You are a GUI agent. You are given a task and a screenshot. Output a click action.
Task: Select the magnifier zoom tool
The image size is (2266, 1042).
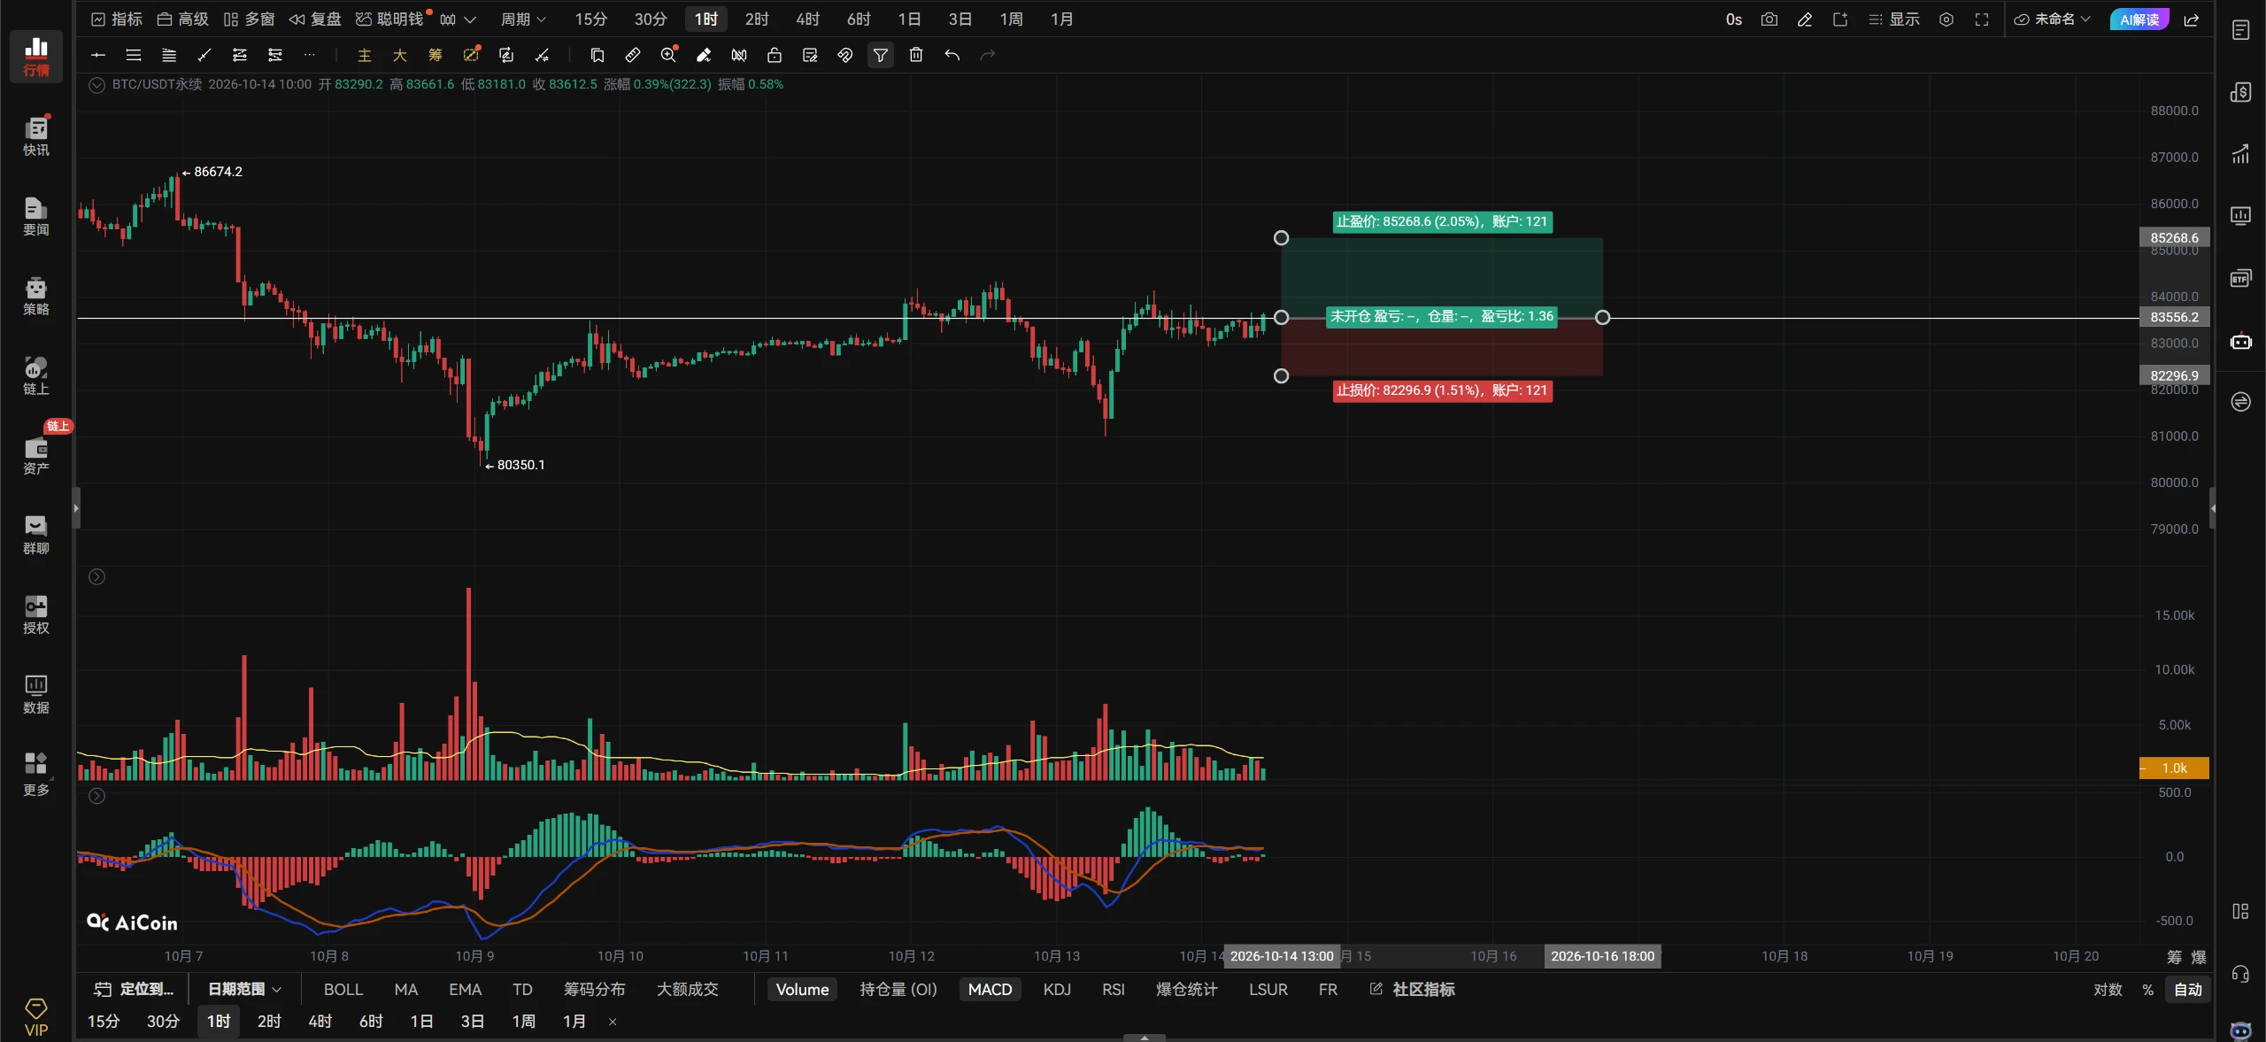click(668, 55)
